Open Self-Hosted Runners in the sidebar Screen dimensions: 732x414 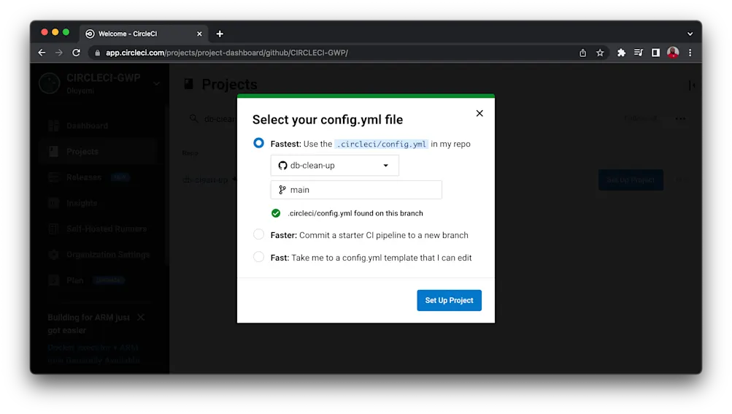click(x=107, y=229)
